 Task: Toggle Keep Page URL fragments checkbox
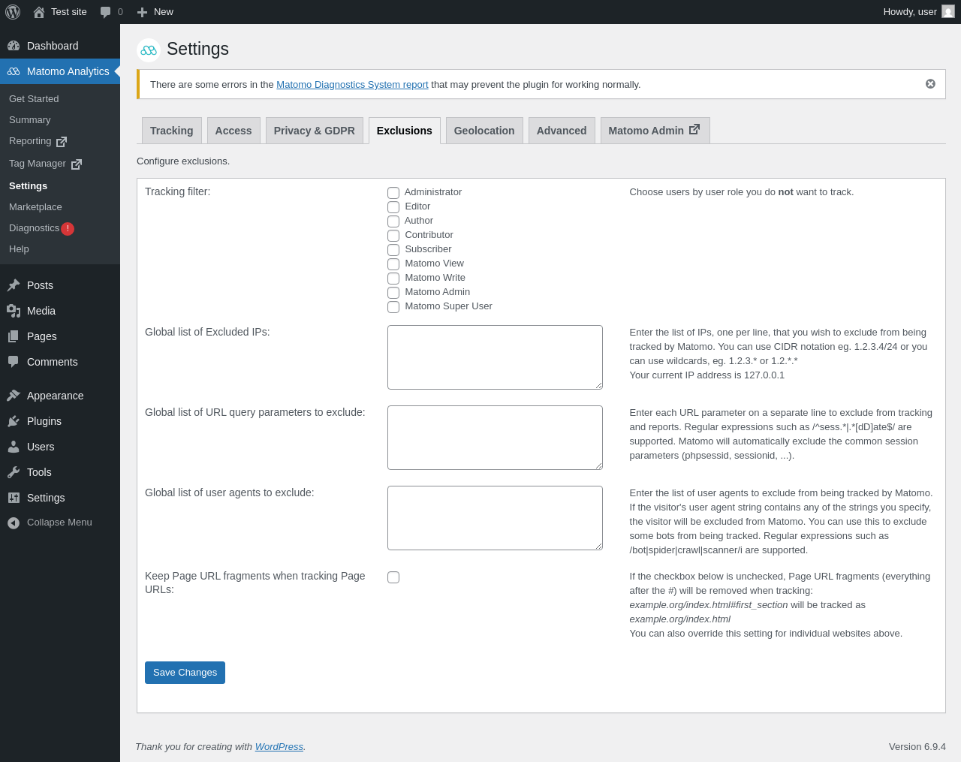[393, 577]
